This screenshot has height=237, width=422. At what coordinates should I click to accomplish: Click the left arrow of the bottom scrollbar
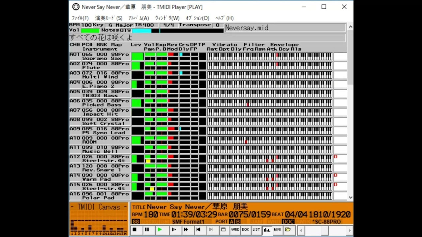301,230
